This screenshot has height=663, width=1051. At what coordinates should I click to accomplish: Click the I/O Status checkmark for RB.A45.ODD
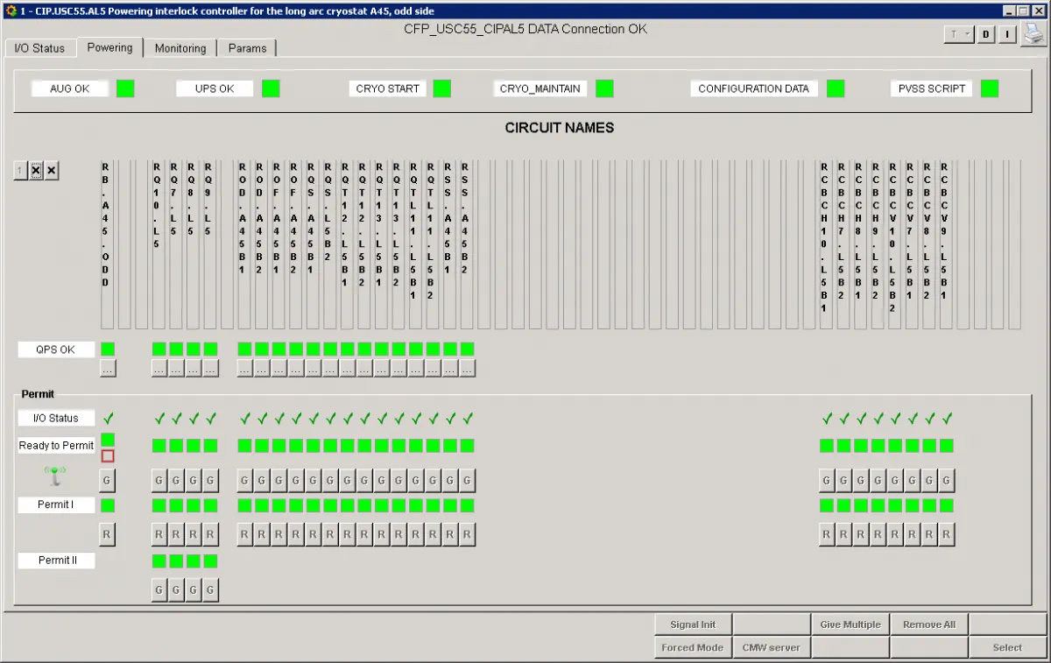(x=108, y=419)
